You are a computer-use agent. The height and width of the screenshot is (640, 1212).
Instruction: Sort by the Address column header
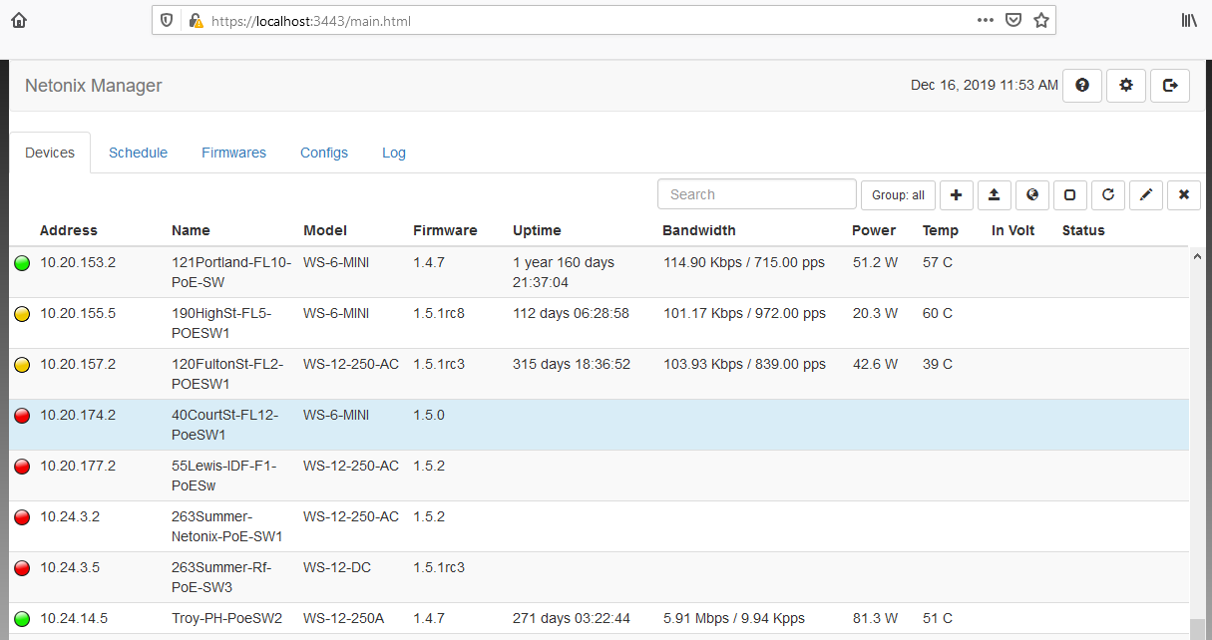pyautogui.click(x=69, y=230)
